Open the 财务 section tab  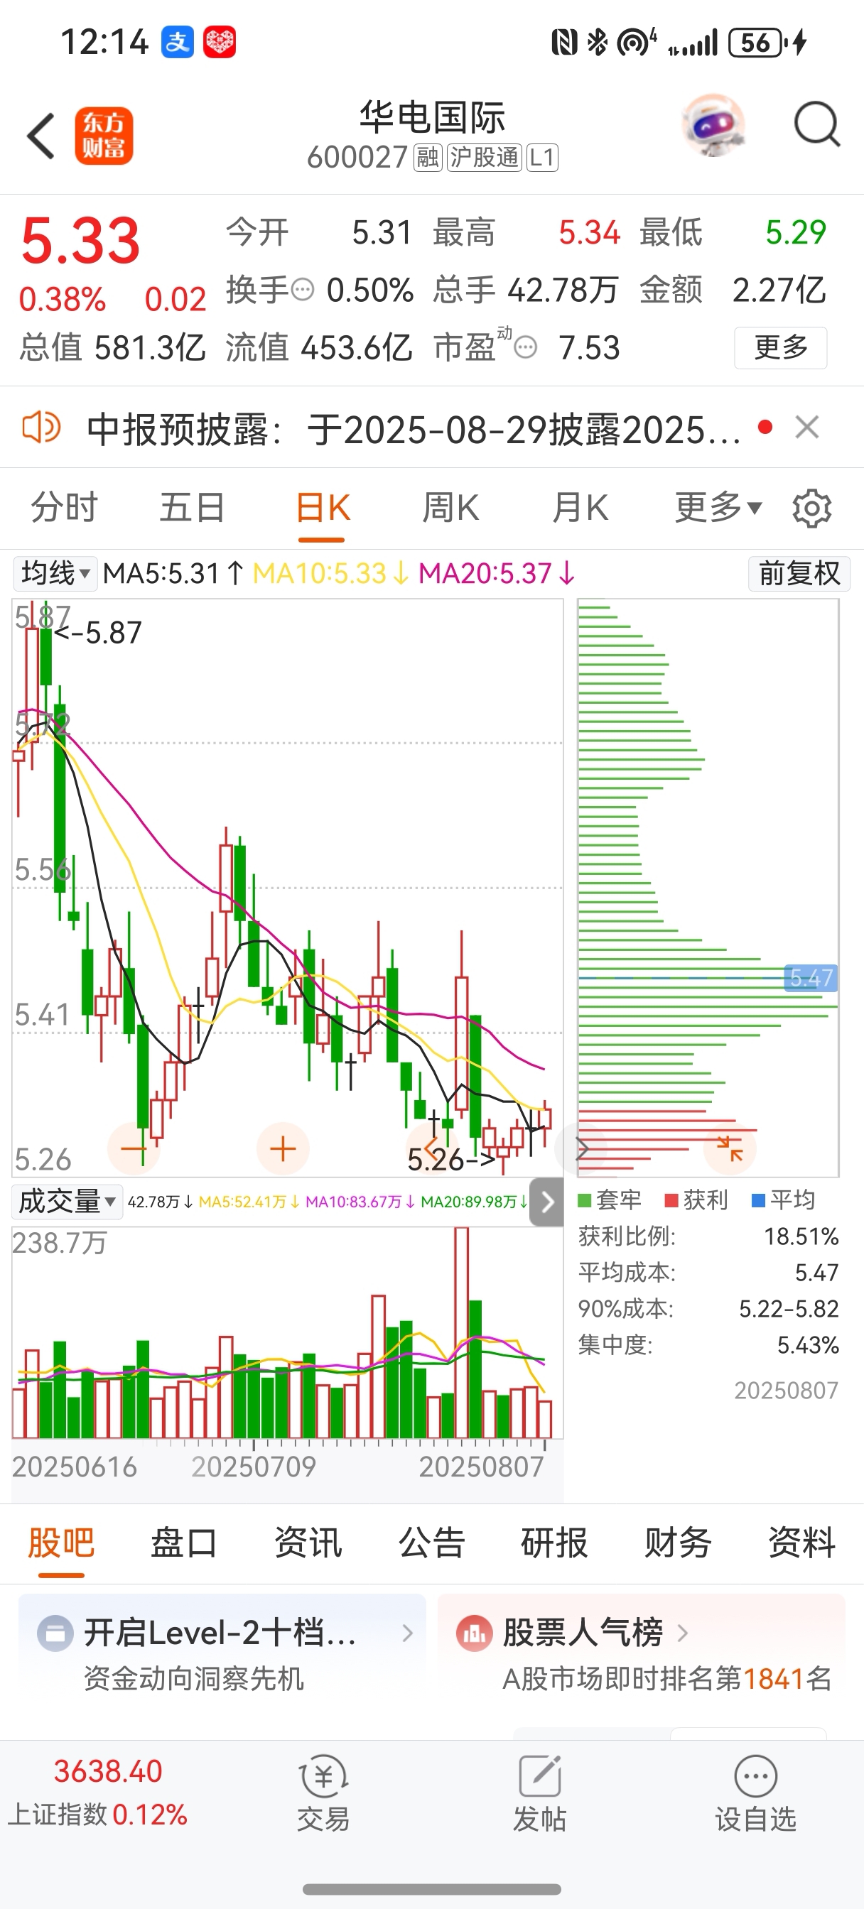(678, 1543)
